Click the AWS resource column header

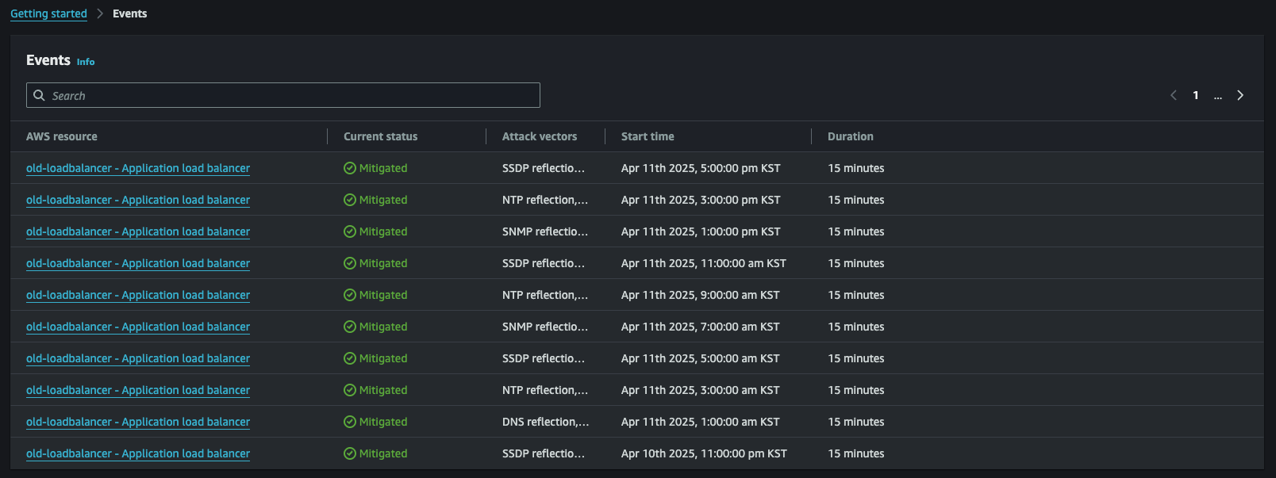(x=62, y=136)
